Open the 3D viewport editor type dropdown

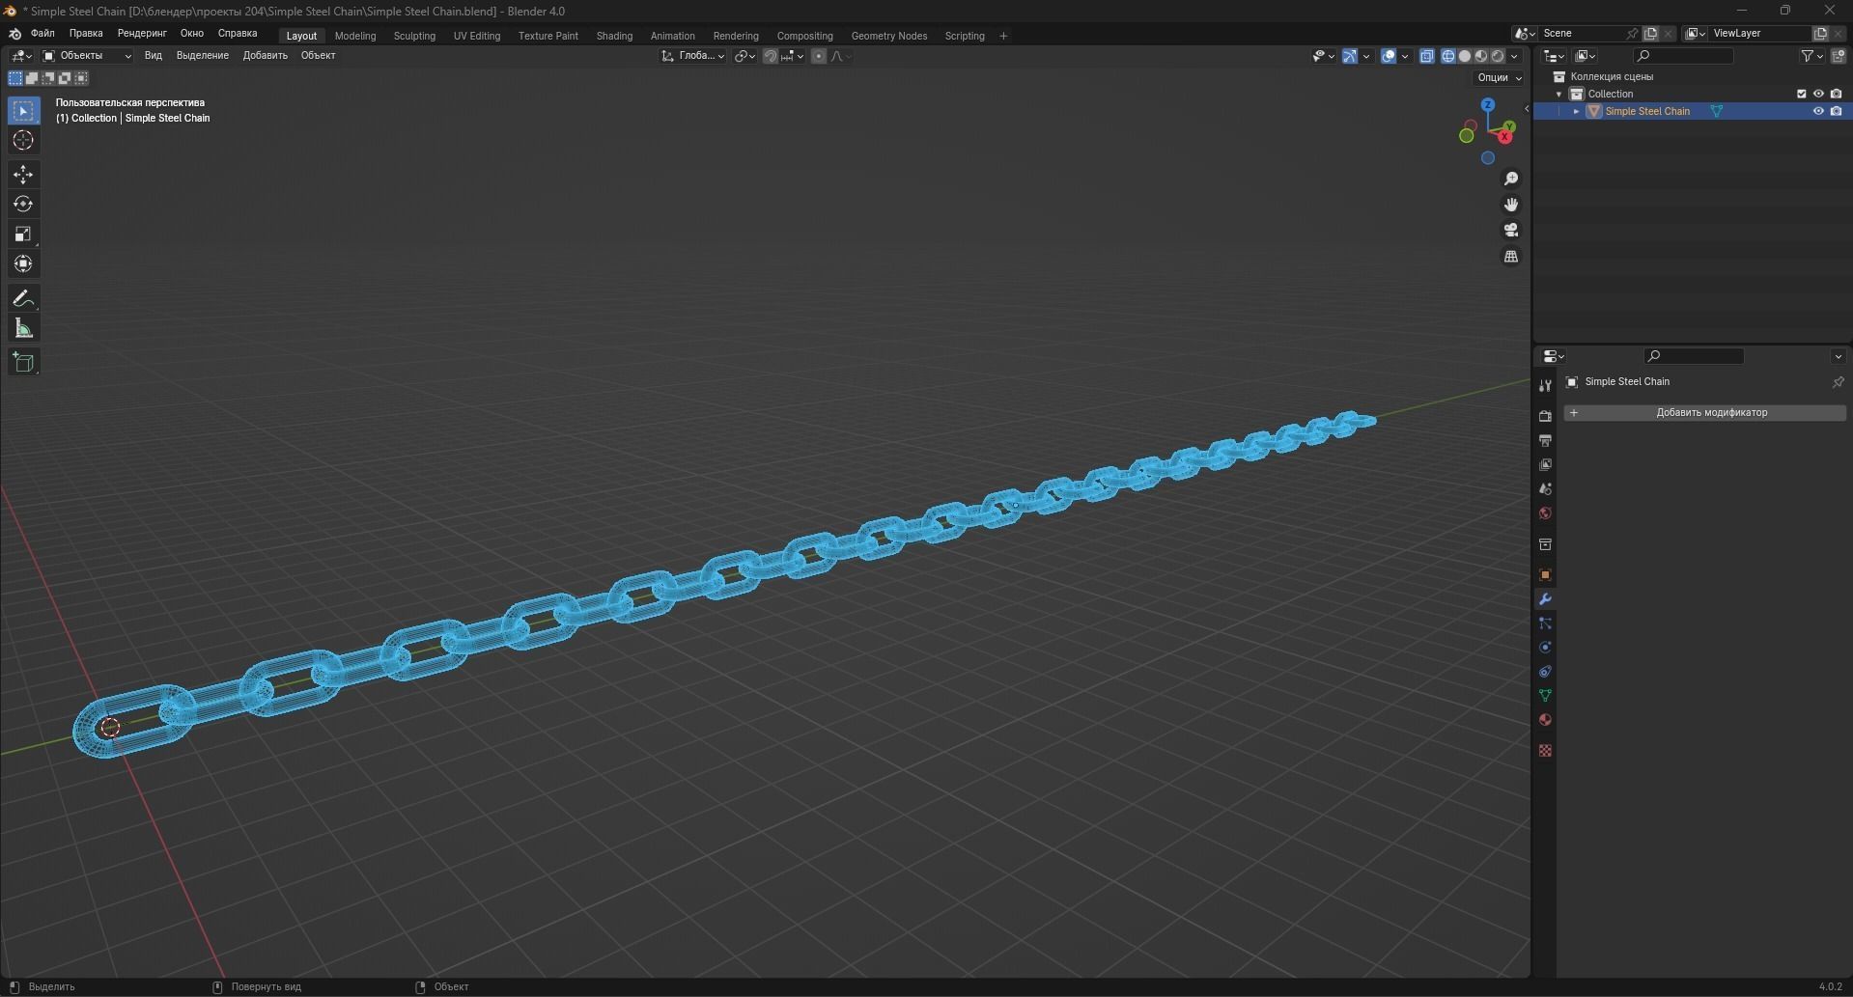pos(21,56)
